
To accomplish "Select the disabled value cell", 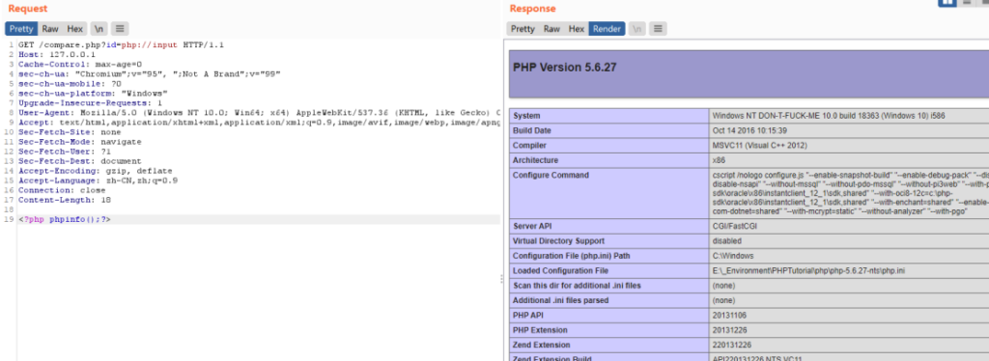I will point(849,240).
